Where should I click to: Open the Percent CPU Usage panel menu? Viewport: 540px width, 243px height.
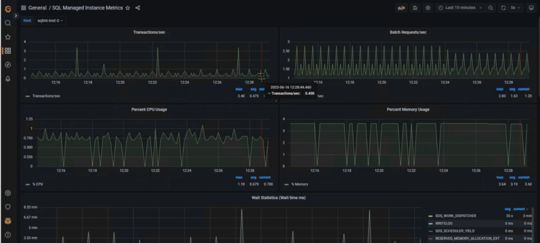tap(149, 110)
